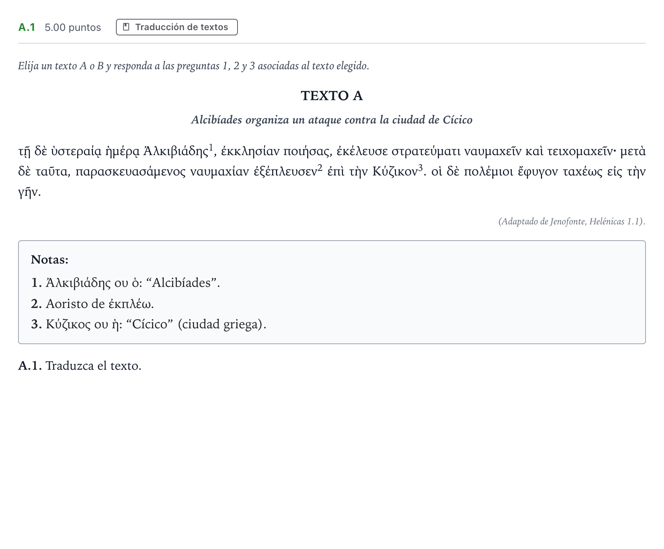Click the final Greek word γῆν
664x549 pixels.
coord(29,192)
